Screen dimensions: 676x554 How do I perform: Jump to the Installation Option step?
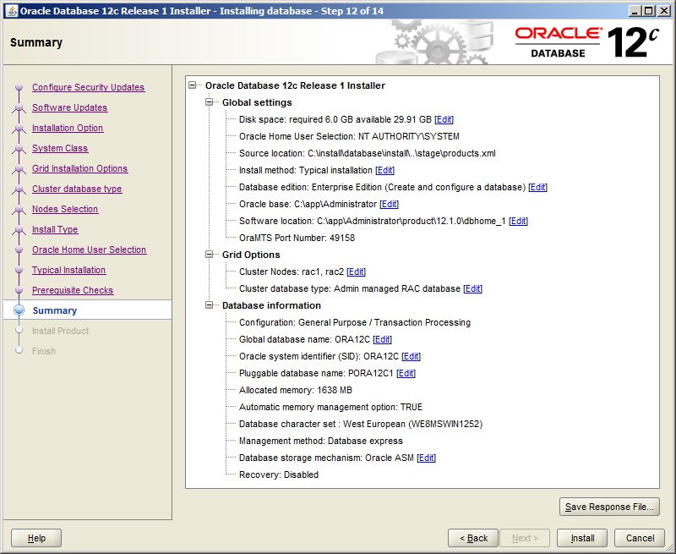tap(68, 128)
